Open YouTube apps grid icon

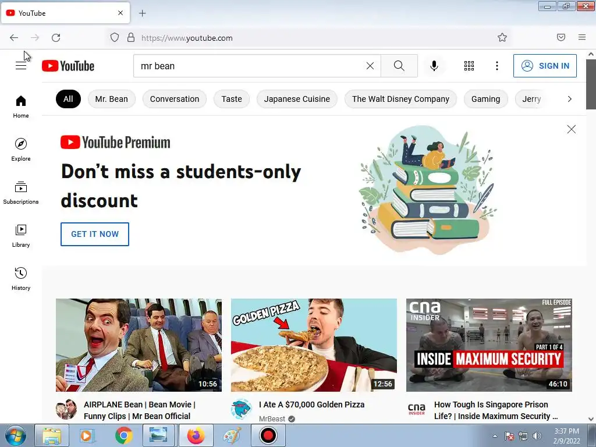469,66
